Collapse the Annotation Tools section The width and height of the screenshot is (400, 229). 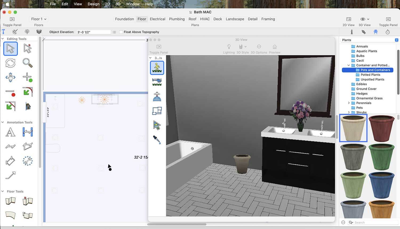pyautogui.click(x=3, y=122)
